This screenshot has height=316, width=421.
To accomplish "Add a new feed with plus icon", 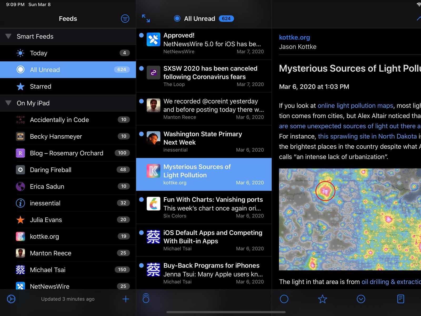I will point(126,299).
